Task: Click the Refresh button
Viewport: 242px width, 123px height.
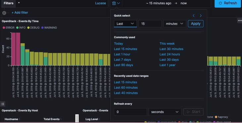Action: pyautogui.click(x=228, y=3)
